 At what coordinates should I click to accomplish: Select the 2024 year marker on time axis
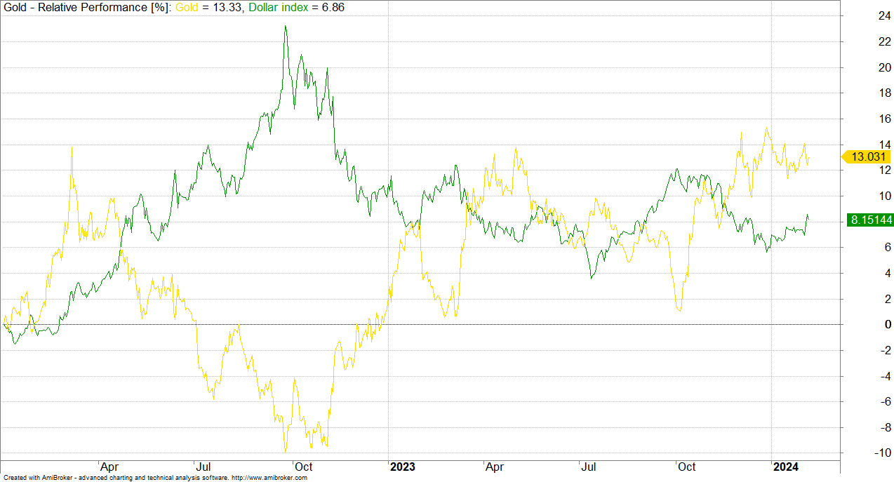click(x=785, y=467)
